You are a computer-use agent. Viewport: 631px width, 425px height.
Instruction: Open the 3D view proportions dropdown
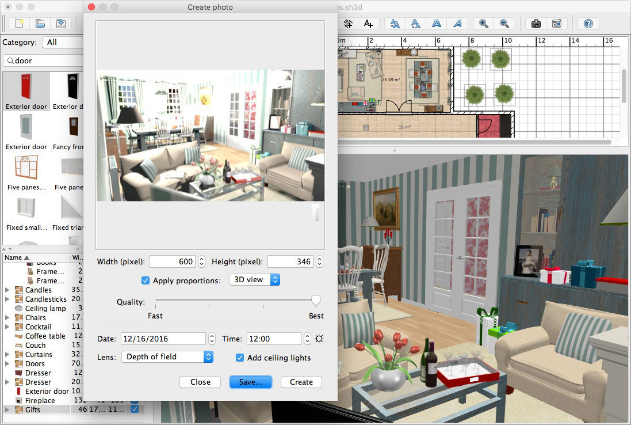point(254,280)
